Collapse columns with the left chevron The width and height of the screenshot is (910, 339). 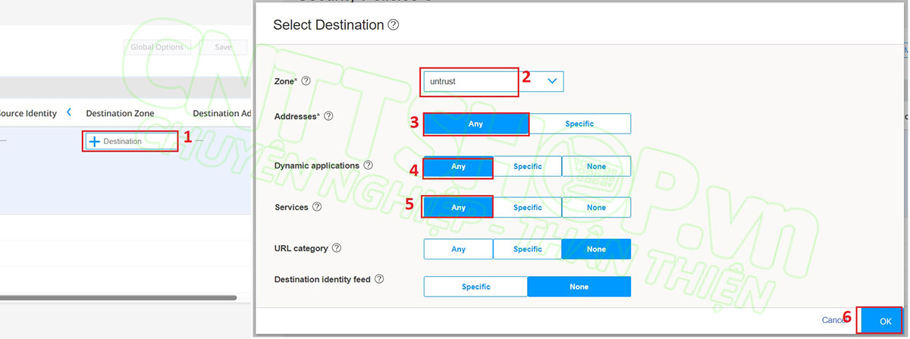coord(69,112)
